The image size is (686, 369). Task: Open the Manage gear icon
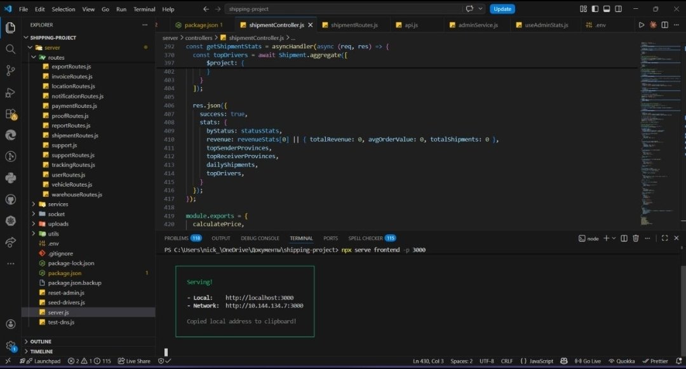coord(11,346)
